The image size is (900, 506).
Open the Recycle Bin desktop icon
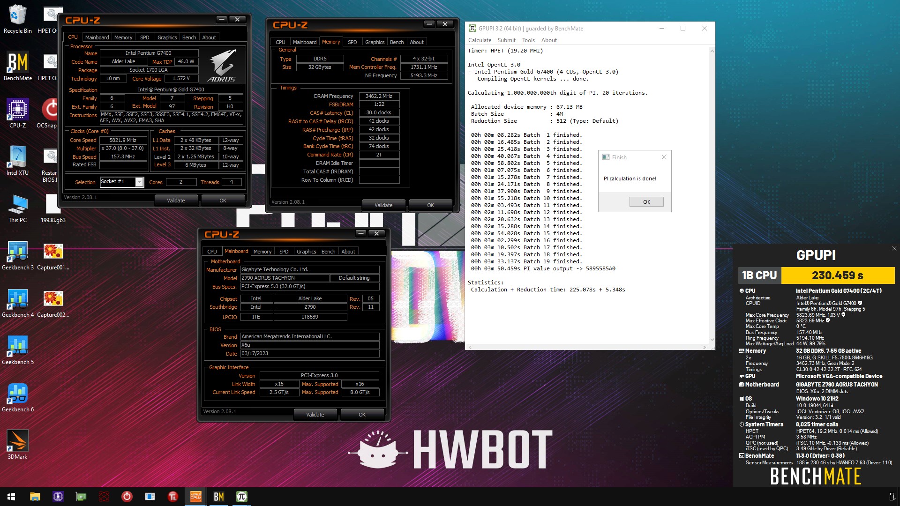[17, 20]
